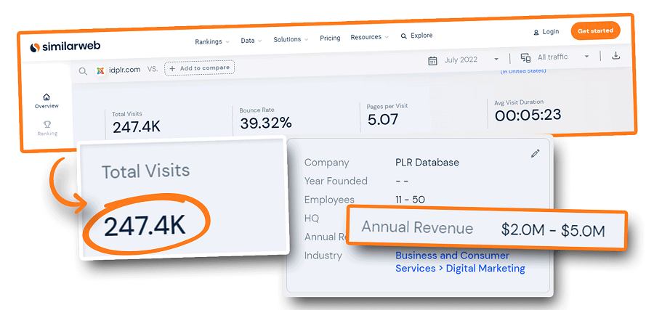Click the idplr.com site favicon
Screen dimensions: 654x310
100,70
